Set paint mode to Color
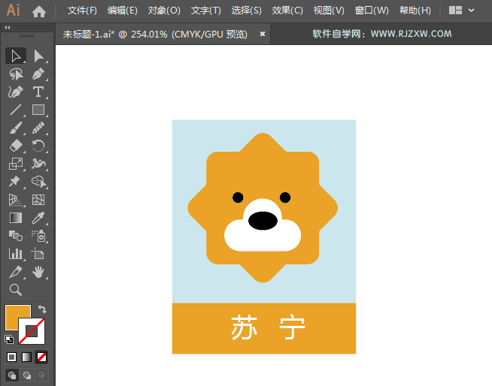Image resolution: width=492 pixels, height=386 pixels. tap(11, 357)
